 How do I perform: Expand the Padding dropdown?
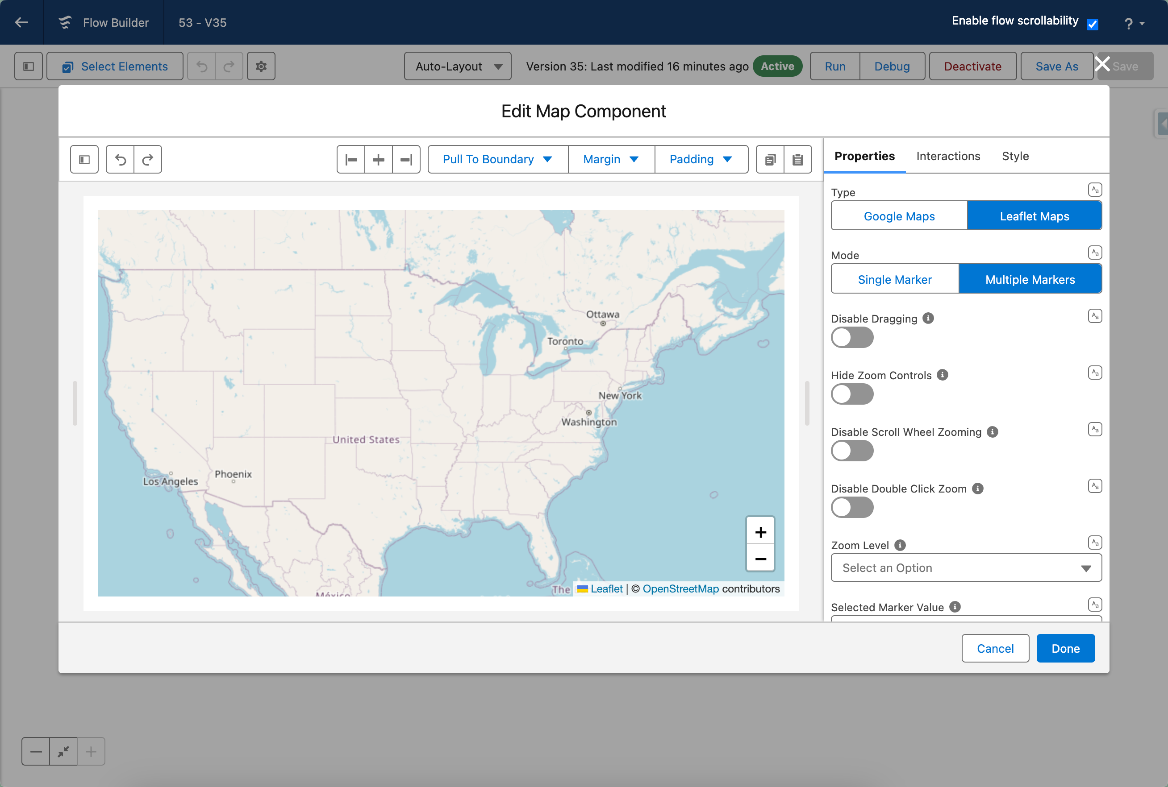[701, 160]
